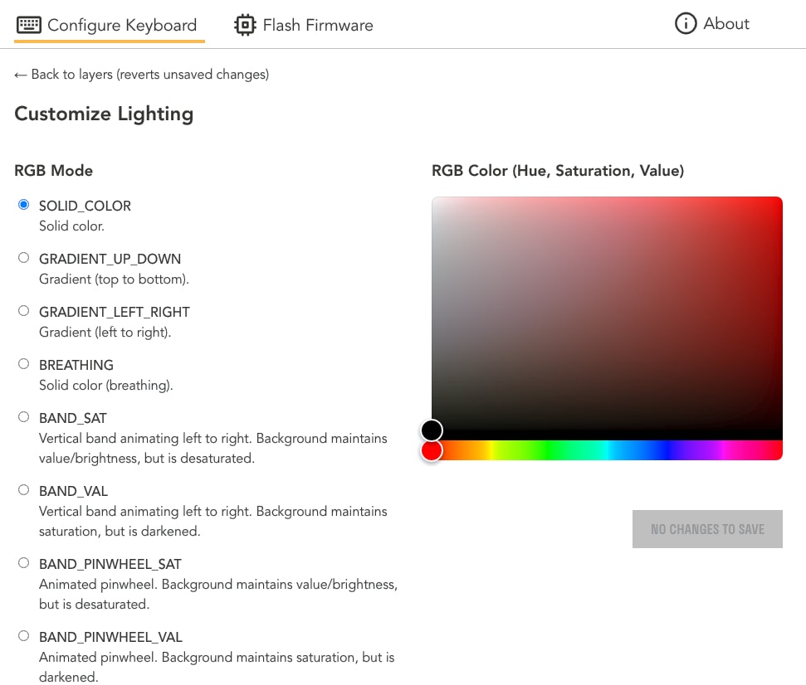Viewport: 806px width, 685px height.
Task: Open the About page label
Action: 725,24
